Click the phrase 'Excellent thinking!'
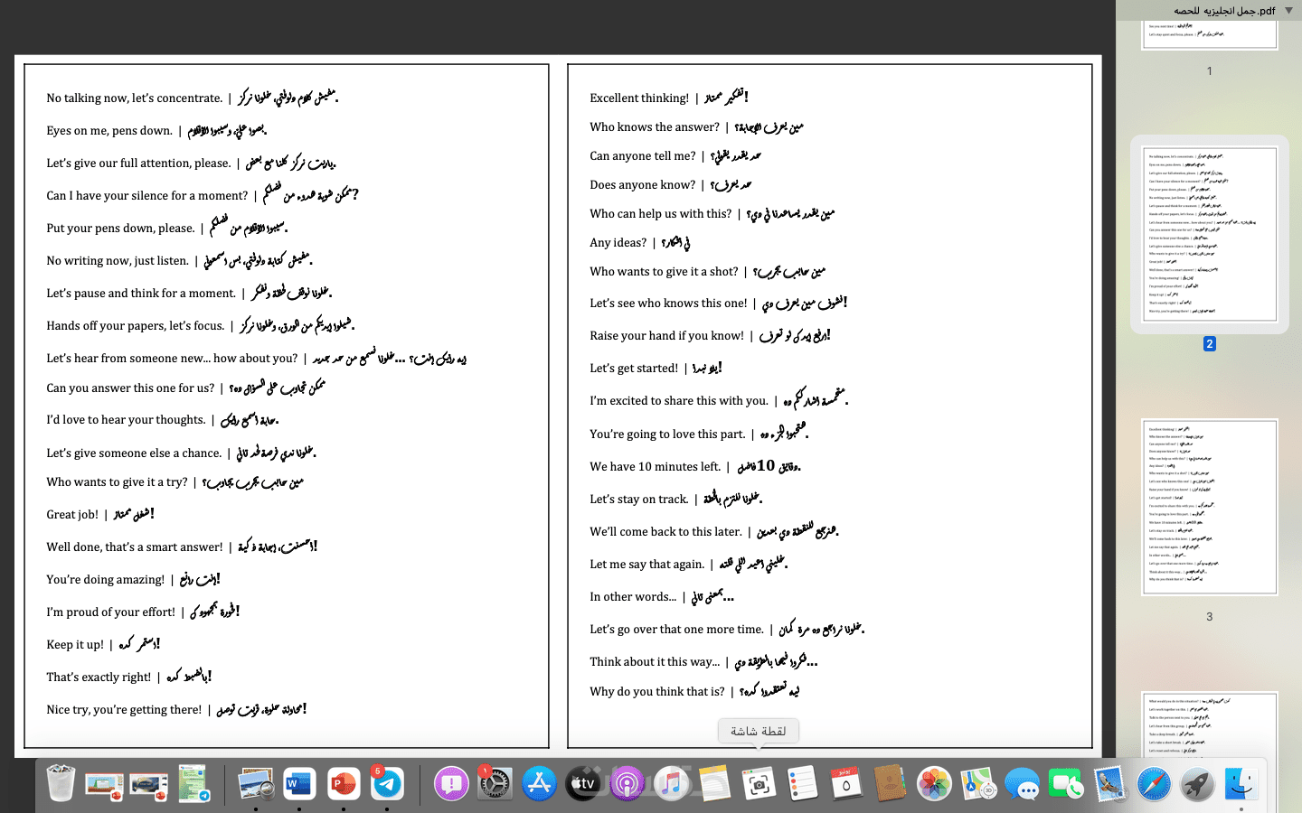The image size is (1302, 813). (639, 98)
